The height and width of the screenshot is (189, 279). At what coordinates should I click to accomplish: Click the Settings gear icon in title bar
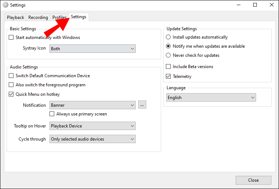click(x=5, y=5)
